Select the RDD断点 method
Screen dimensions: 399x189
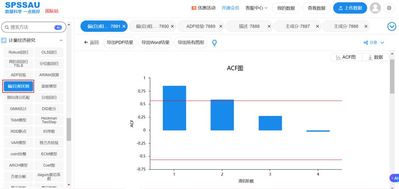[x=18, y=131]
